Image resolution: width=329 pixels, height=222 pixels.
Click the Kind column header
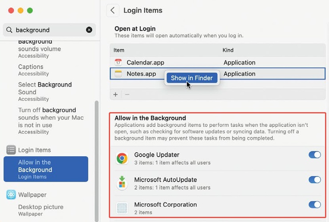tap(228, 50)
